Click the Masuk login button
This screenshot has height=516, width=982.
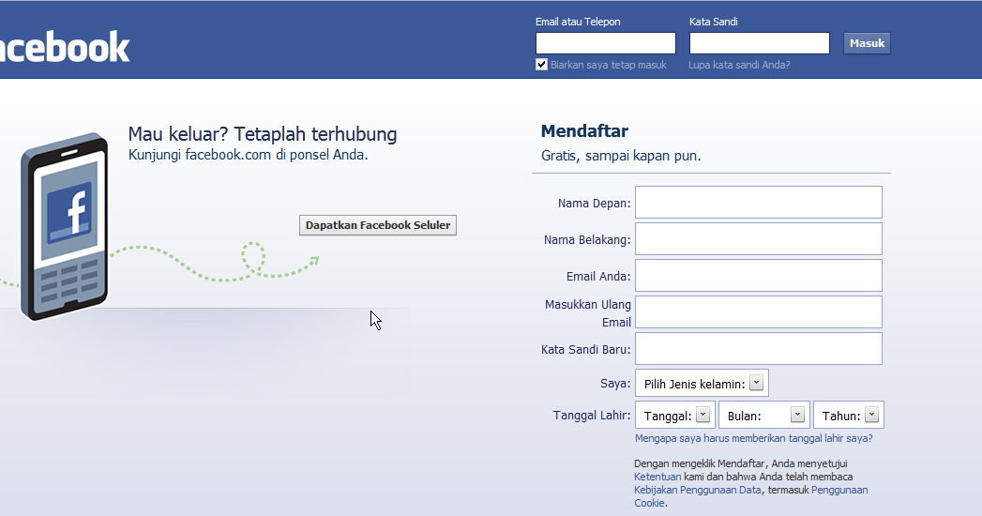(x=867, y=43)
